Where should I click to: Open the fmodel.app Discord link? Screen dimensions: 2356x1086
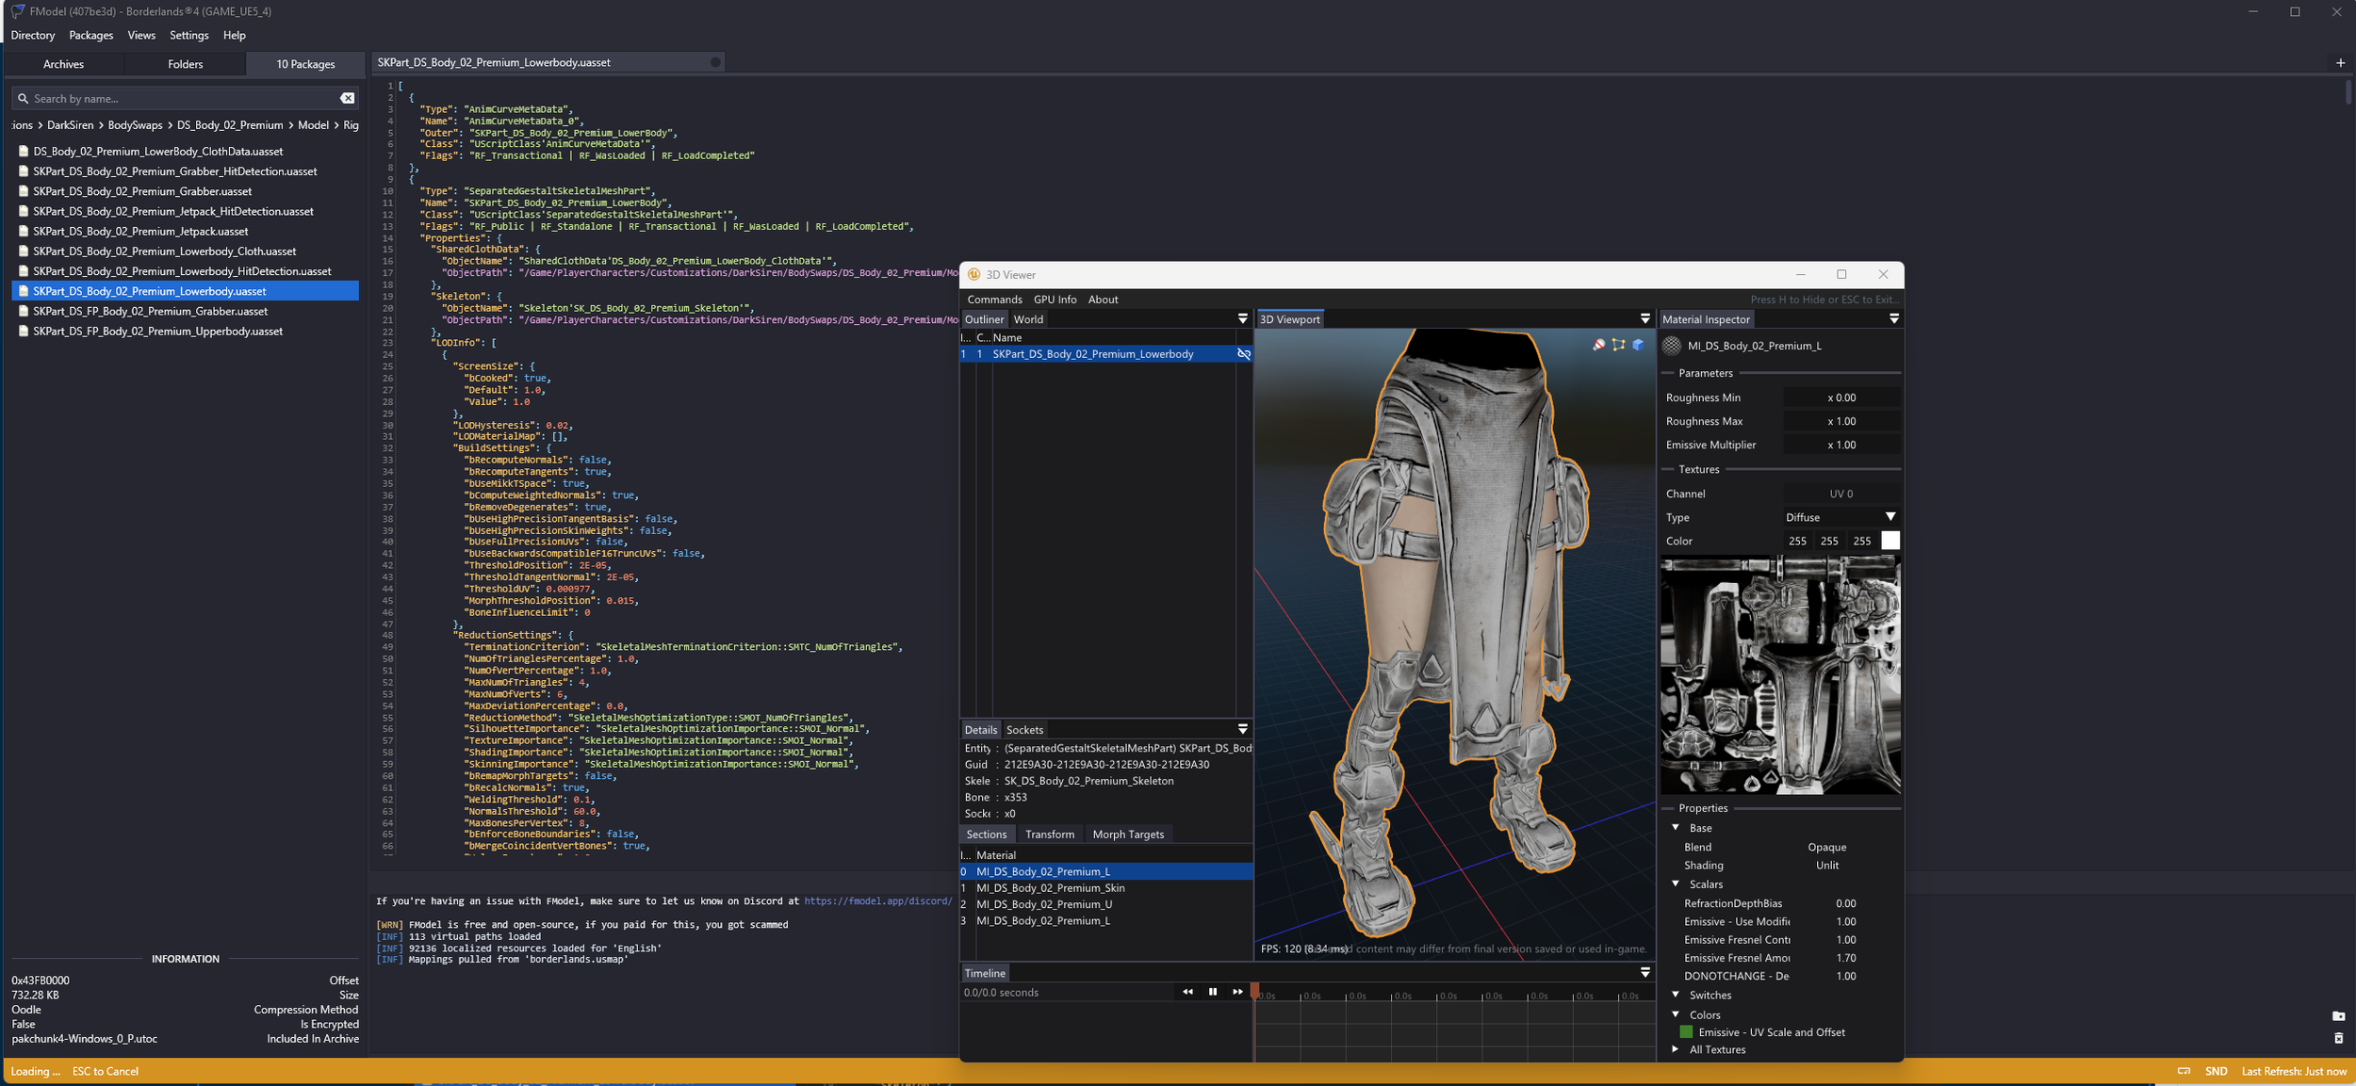click(x=876, y=901)
